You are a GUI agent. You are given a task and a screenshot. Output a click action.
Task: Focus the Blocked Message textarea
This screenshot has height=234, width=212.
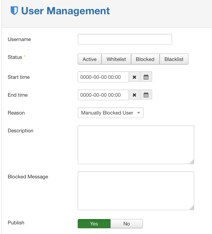point(136,190)
